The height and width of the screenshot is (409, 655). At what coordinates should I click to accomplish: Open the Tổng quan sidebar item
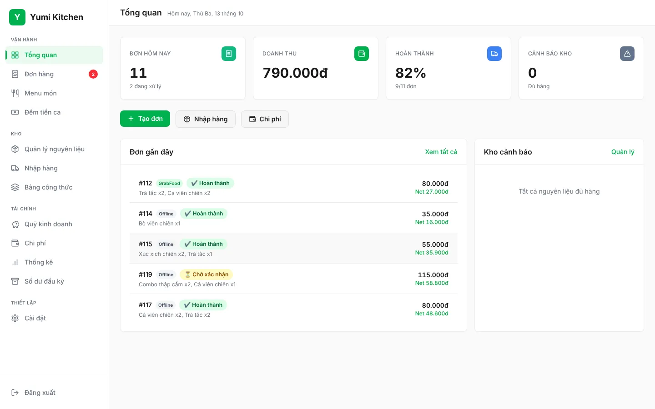tap(55, 55)
